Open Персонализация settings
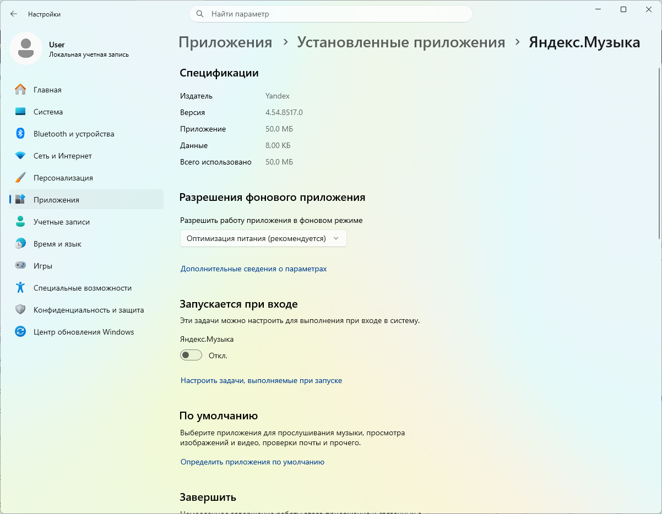662x514 pixels. tap(86, 178)
